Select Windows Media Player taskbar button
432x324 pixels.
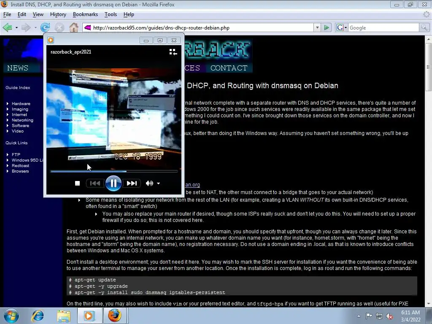[89, 316]
